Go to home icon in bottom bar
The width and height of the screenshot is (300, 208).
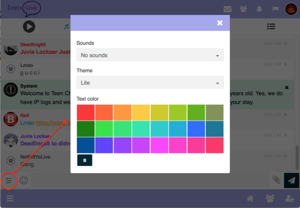click(250, 198)
